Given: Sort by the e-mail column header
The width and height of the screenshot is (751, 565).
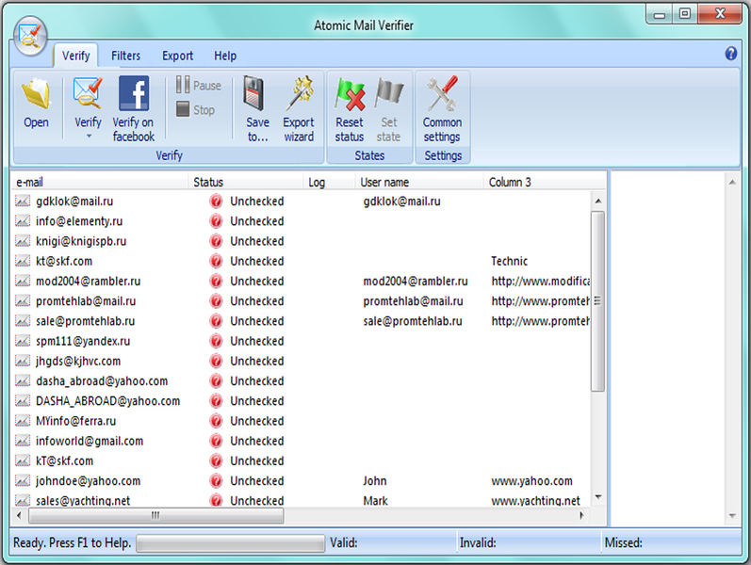Looking at the screenshot, I should coord(100,182).
